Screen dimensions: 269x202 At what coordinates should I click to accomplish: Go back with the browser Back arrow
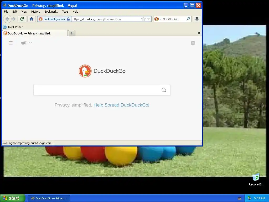7,19
